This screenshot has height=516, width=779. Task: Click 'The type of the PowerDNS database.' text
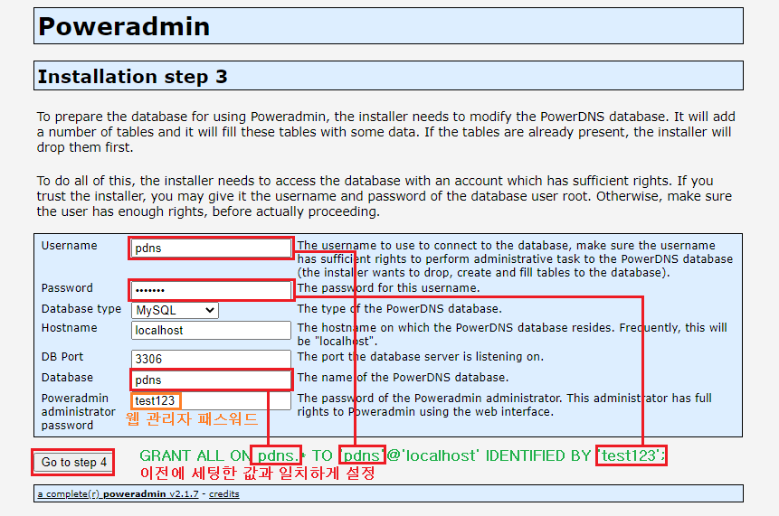click(x=399, y=309)
